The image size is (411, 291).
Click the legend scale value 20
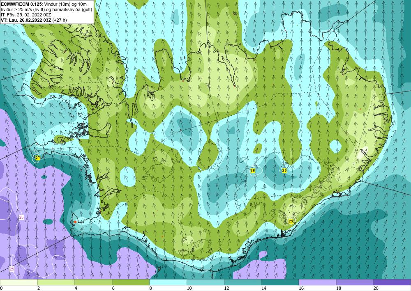pos(376,289)
